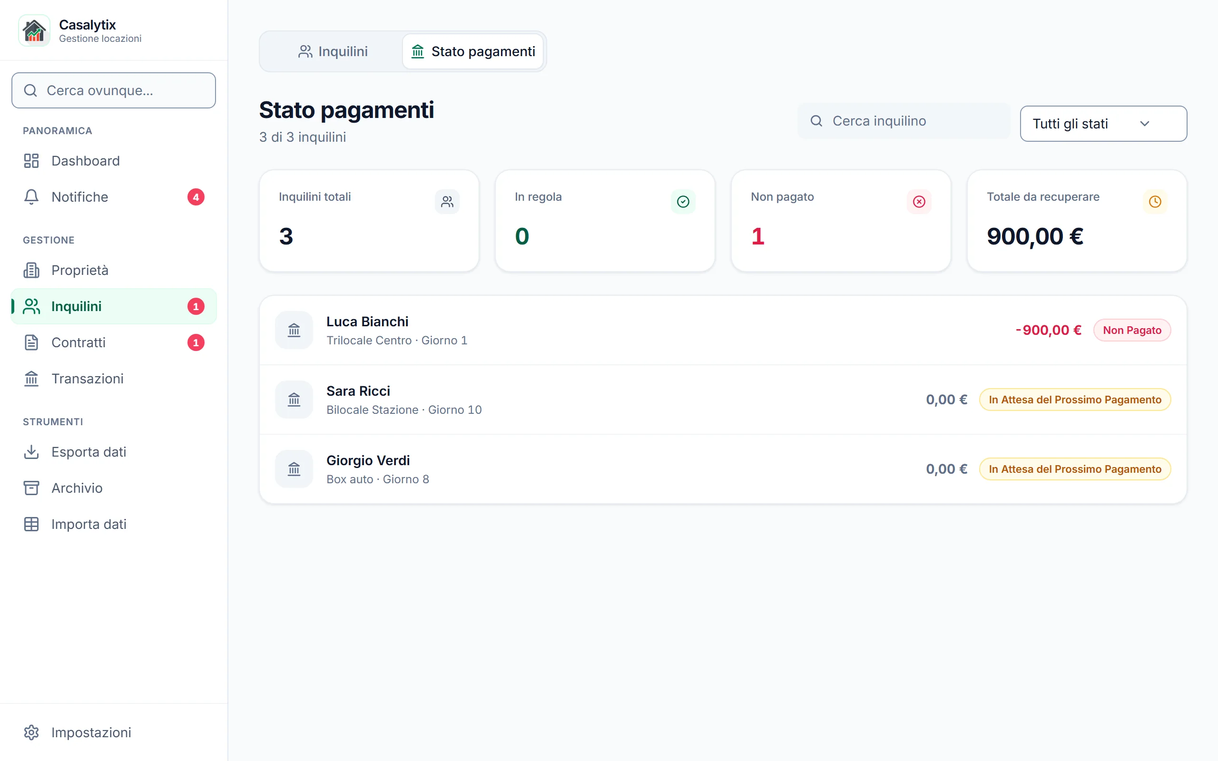Click the '3 di 3 inquilini' count text
Viewport: 1218px width, 761px height.
(303, 137)
